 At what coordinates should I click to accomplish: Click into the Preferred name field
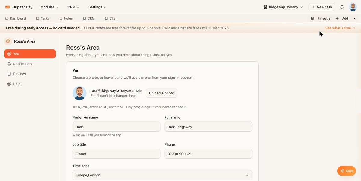click(x=116, y=127)
